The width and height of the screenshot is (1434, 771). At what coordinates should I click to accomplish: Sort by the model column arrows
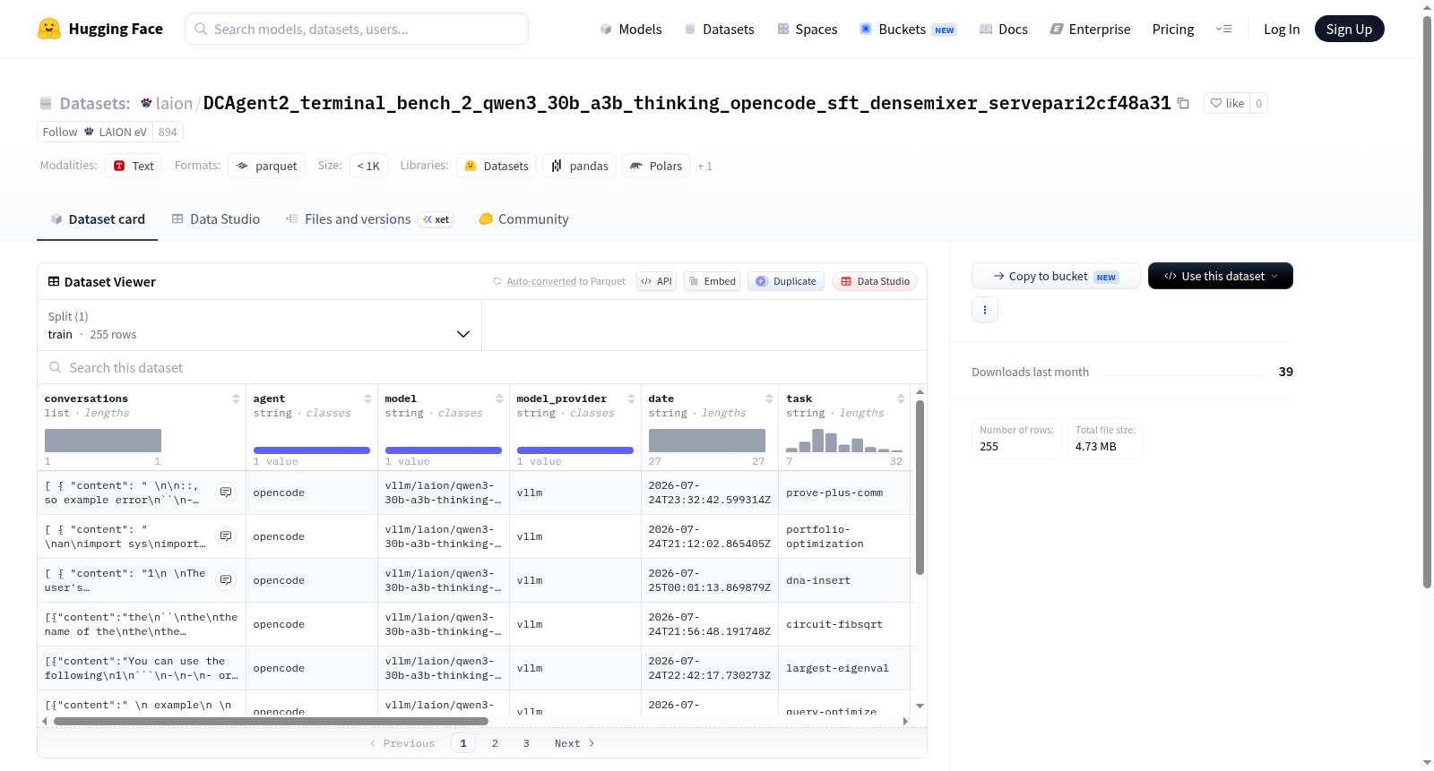(x=499, y=398)
